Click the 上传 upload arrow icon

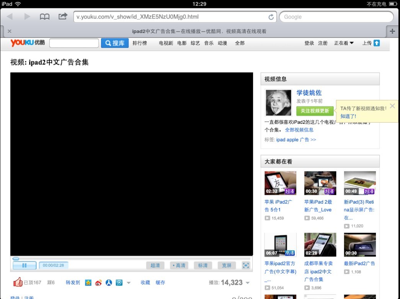pos(377,43)
